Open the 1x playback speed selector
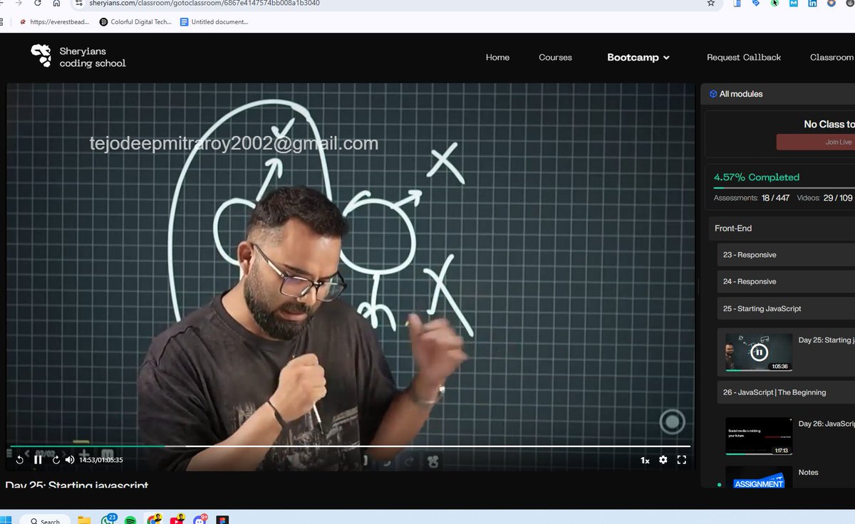Image resolution: width=855 pixels, height=524 pixels. click(x=645, y=461)
